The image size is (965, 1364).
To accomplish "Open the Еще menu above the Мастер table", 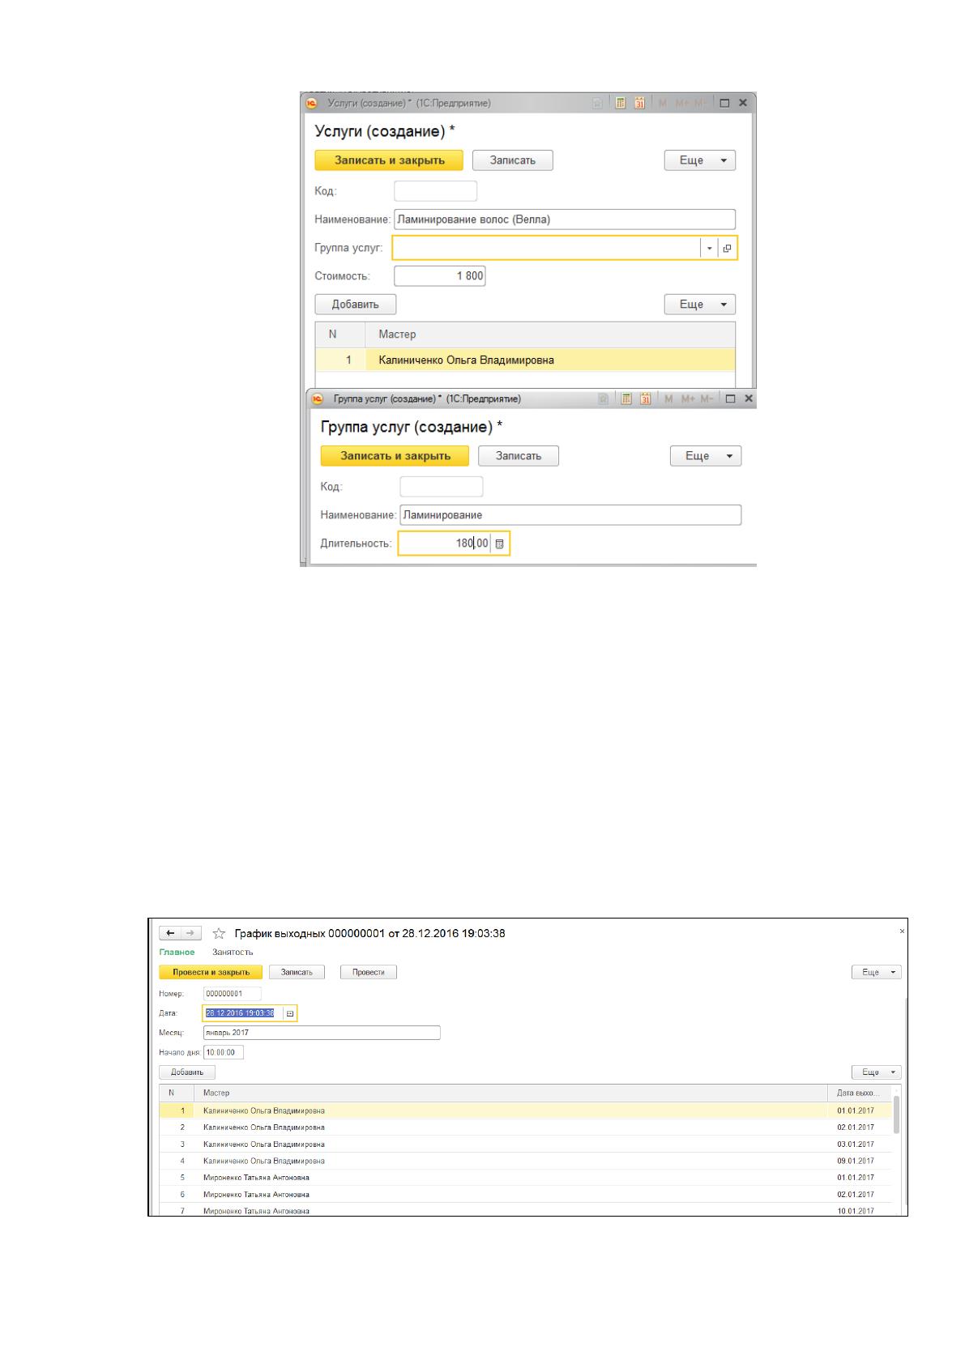I will point(700,305).
